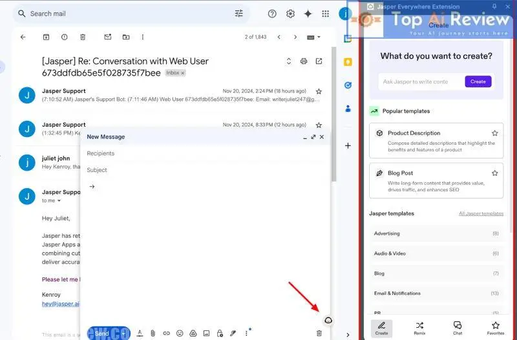Open Contacts in side panel
Viewport: 517px width, 340px height.
tap(348, 109)
